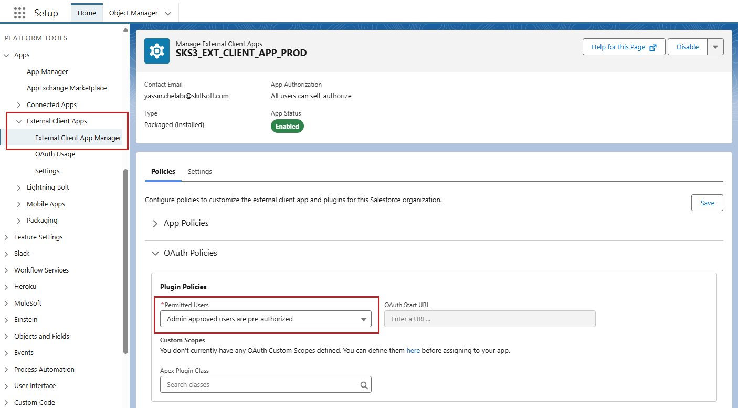The image size is (738, 408).
Task: Open the App Launcher grid icon
Action: [19, 13]
